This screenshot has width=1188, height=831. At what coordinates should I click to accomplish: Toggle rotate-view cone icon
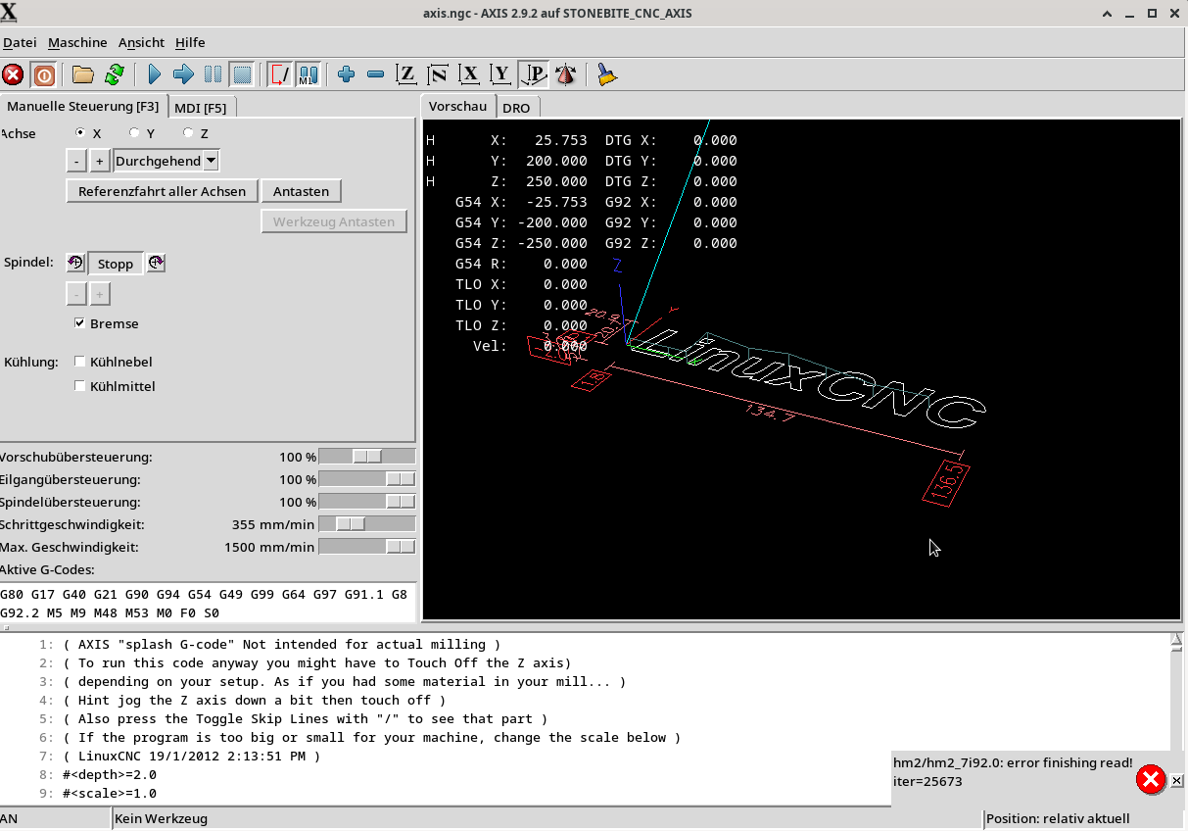point(565,74)
